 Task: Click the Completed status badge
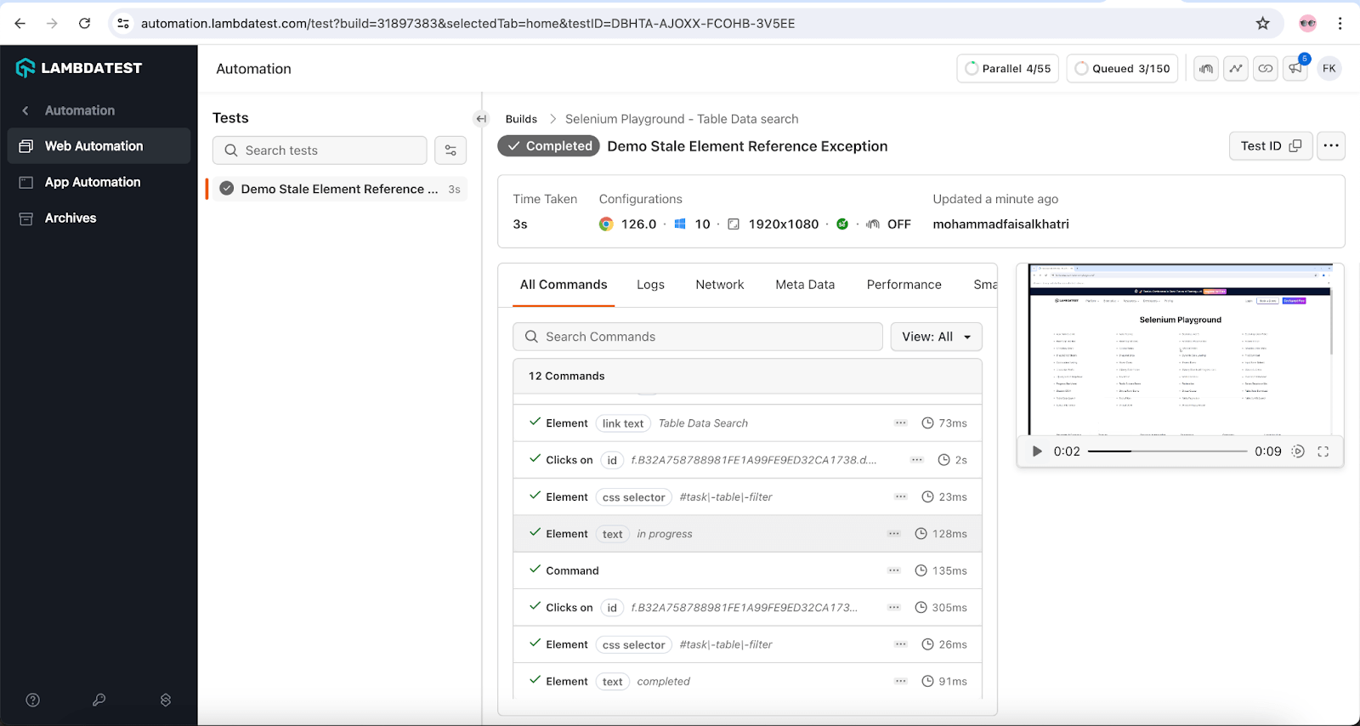(x=548, y=146)
